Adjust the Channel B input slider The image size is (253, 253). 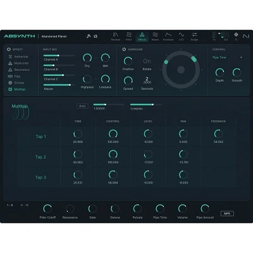(x=59, y=65)
